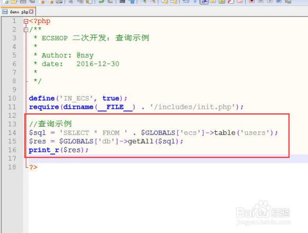308x233 pixels.
Task: Close the demo.php tab with its X
Action: (x=31, y=12)
